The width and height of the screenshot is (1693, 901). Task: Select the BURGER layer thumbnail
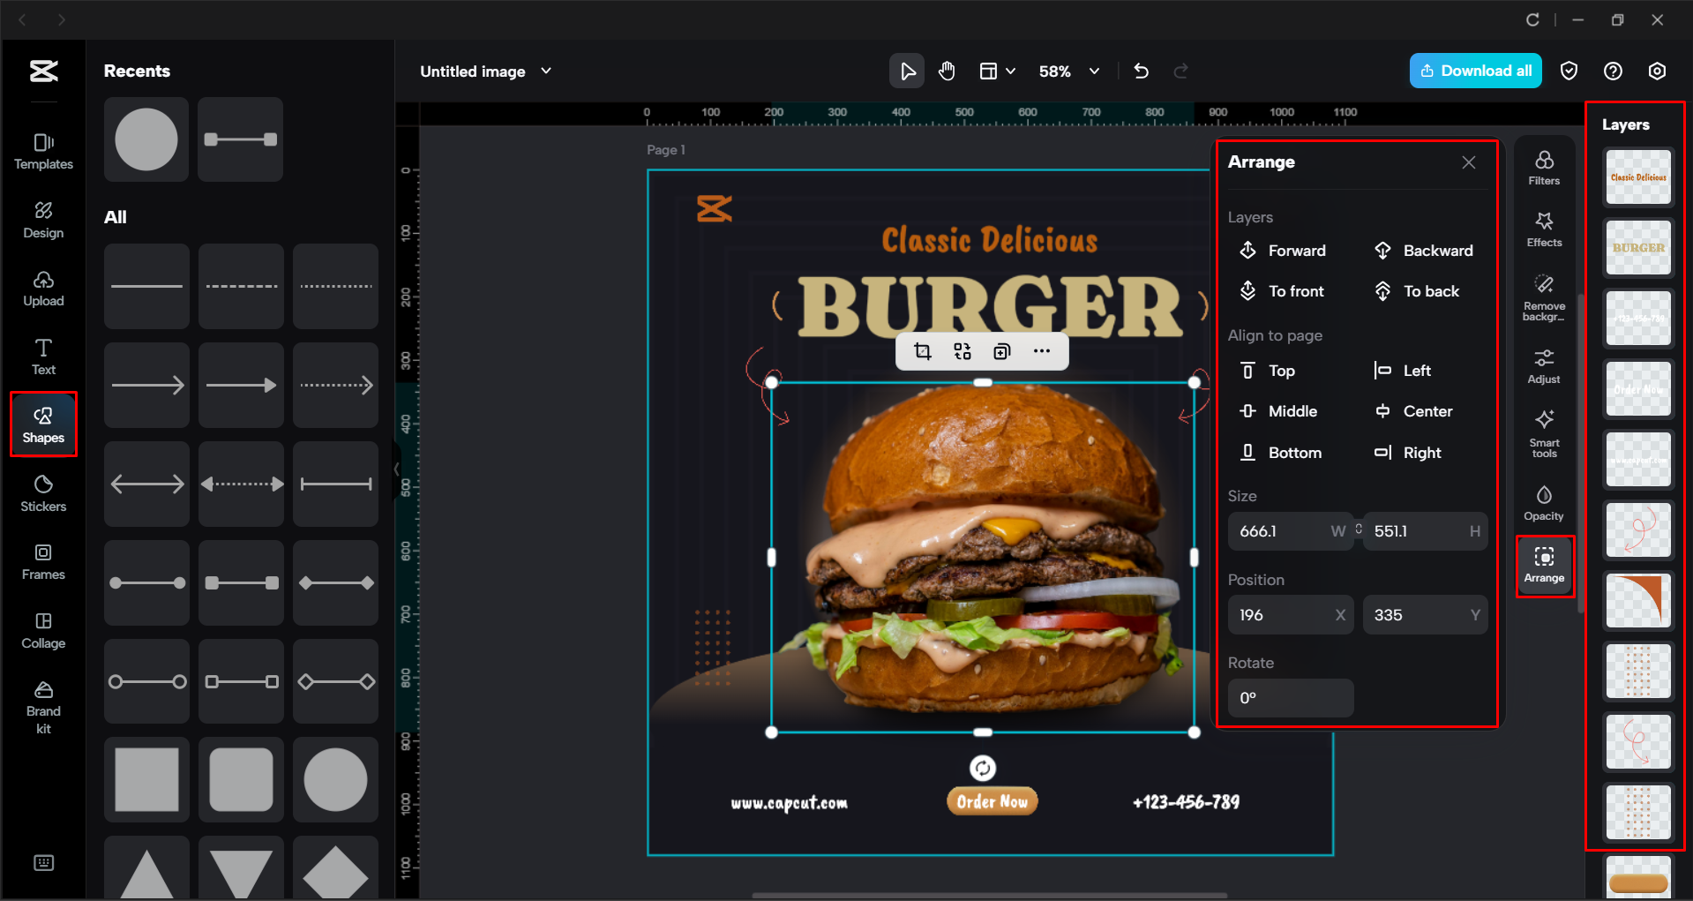coord(1637,247)
